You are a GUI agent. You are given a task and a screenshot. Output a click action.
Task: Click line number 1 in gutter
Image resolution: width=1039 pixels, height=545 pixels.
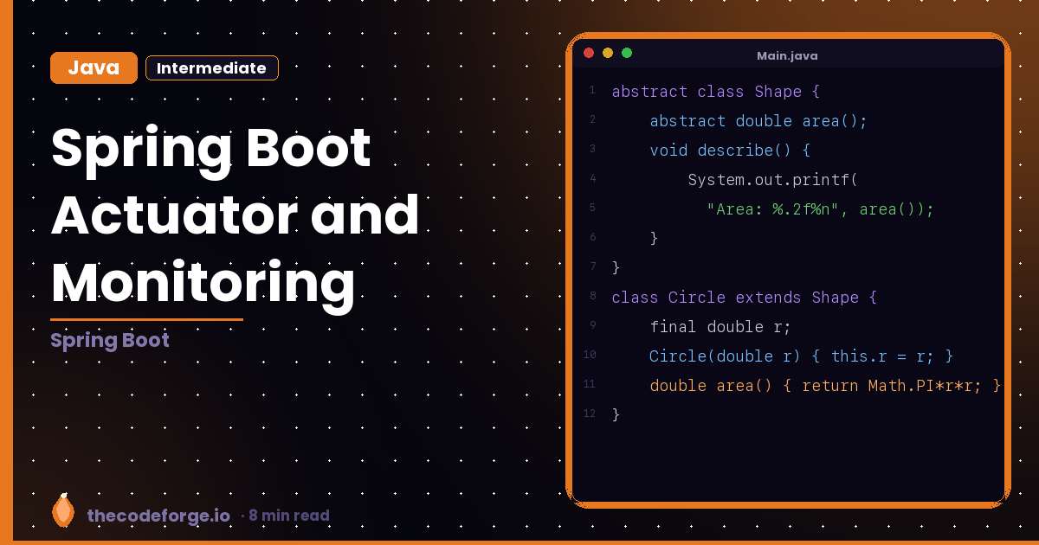point(591,91)
